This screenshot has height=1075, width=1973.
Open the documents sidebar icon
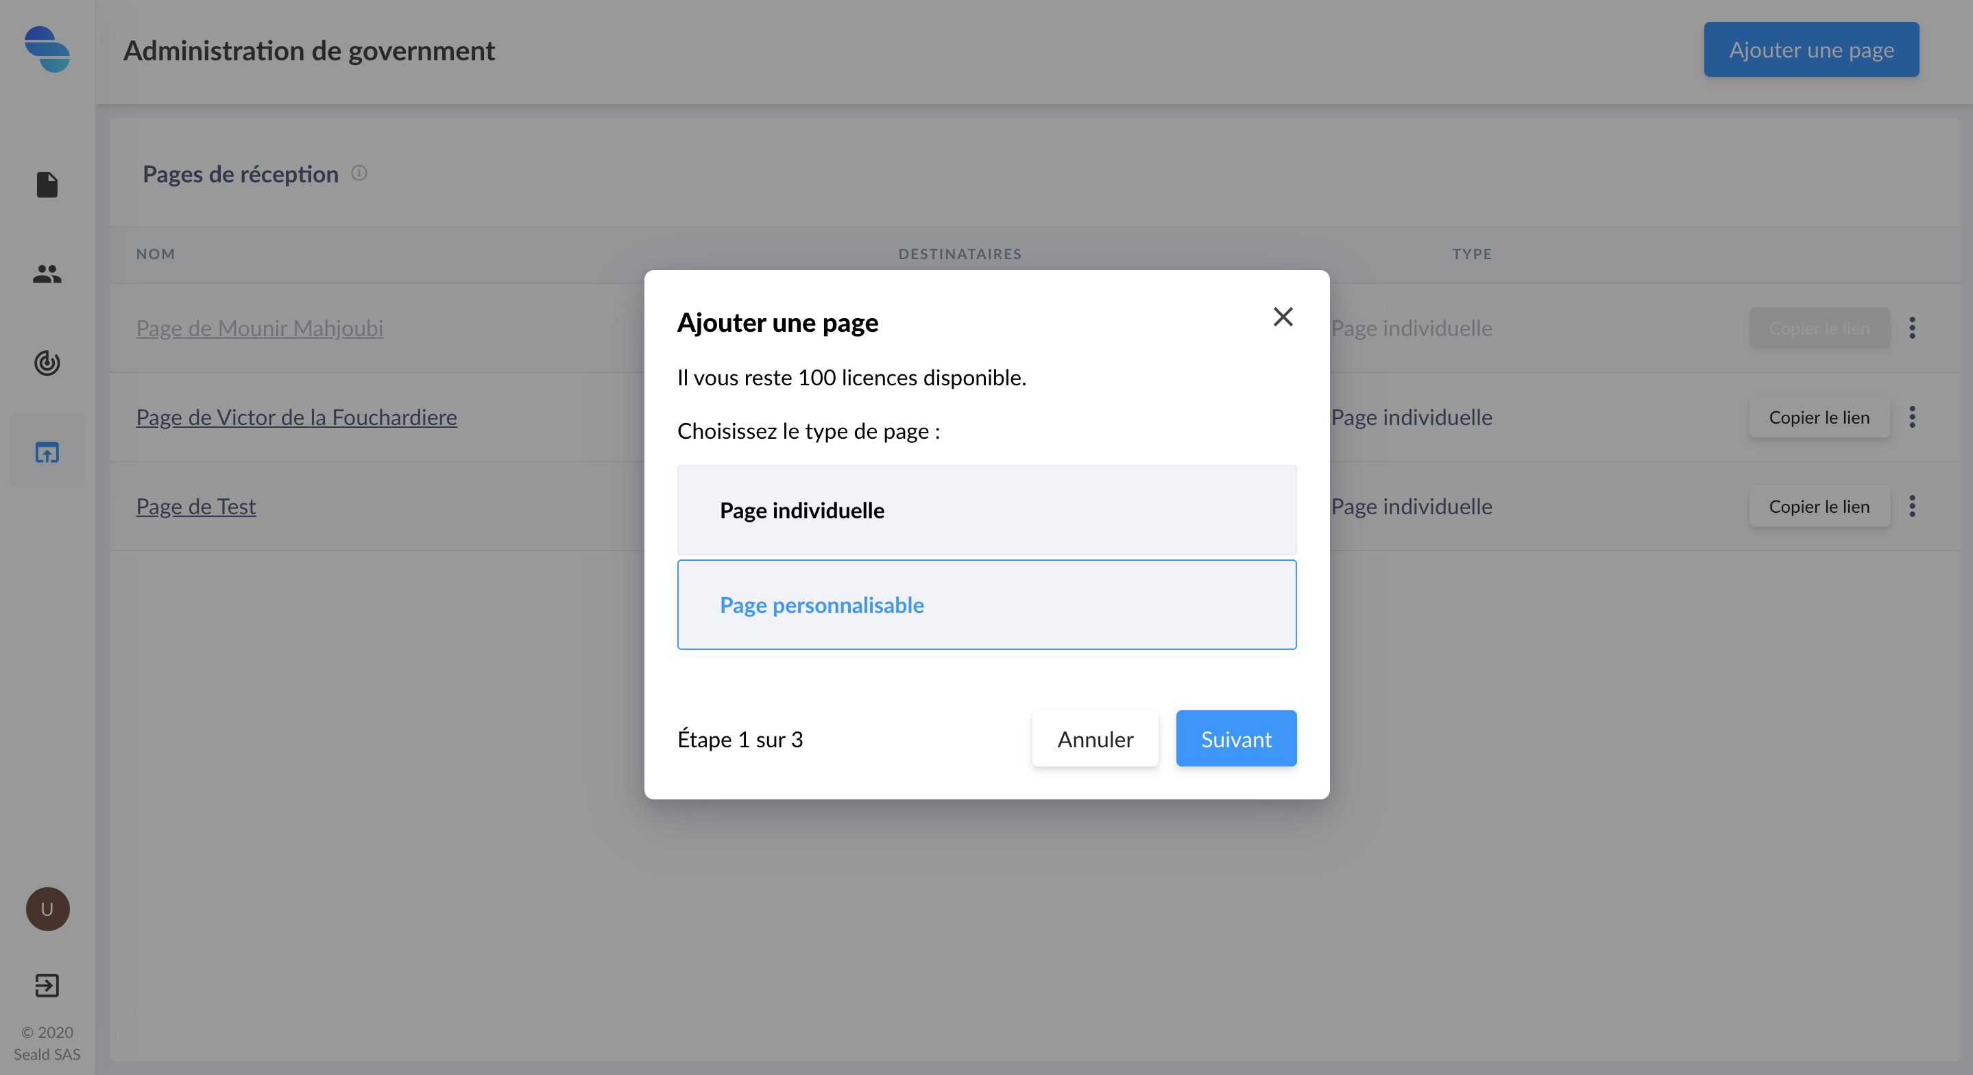point(47,184)
